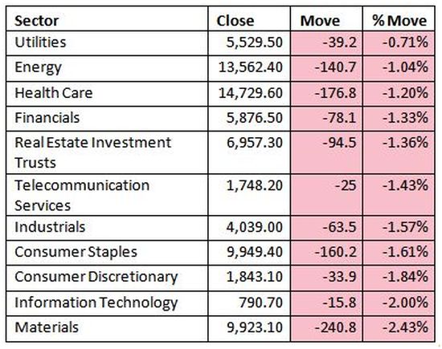Viewport: 442px width, 349px height.
Task: Click the Information Technology sector cell
Action: pyautogui.click(x=107, y=303)
